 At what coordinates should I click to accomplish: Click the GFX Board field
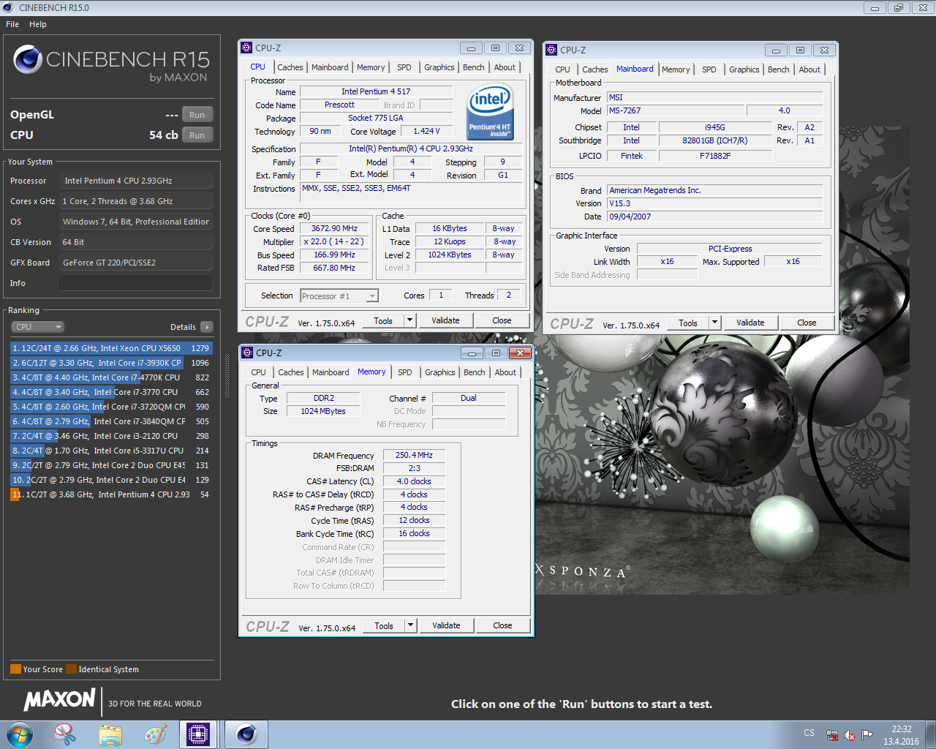(x=136, y=263)
